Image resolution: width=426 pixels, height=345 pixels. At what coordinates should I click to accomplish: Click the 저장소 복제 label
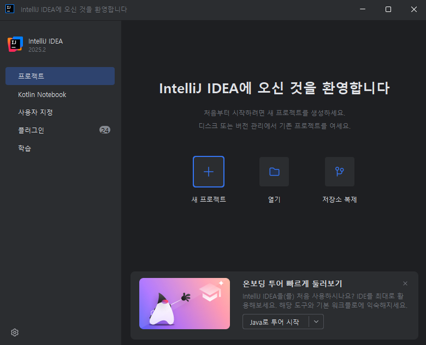(x=340, y=199)
